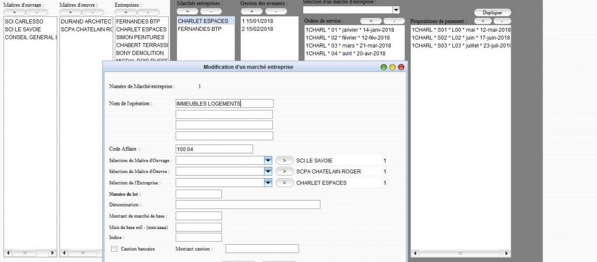Viewport: 597px width, 262px height.
Task: Select payment proposition S03 L03 juillet
Action: [x=461, y=46]
